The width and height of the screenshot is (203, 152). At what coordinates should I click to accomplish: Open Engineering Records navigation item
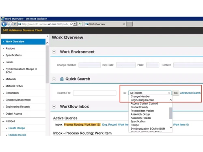(x=17, y=107)
